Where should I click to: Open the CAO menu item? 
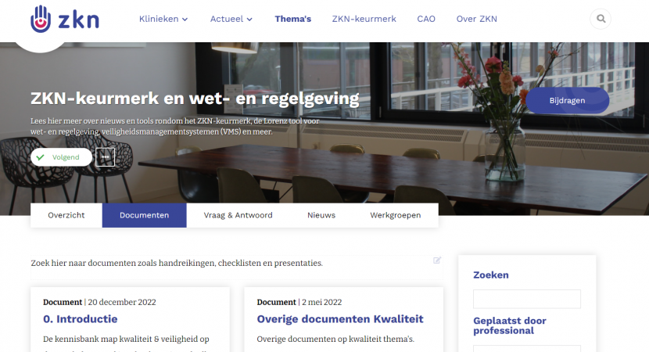coord(426,19)
